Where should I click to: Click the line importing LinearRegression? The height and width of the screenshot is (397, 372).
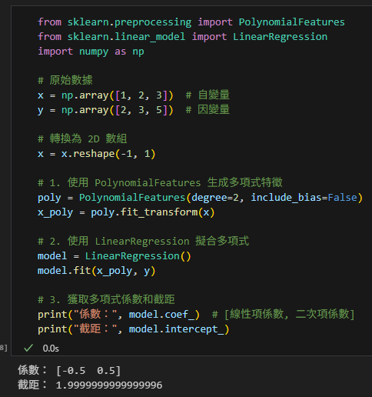pyautogui.click(x=182, y=37)
